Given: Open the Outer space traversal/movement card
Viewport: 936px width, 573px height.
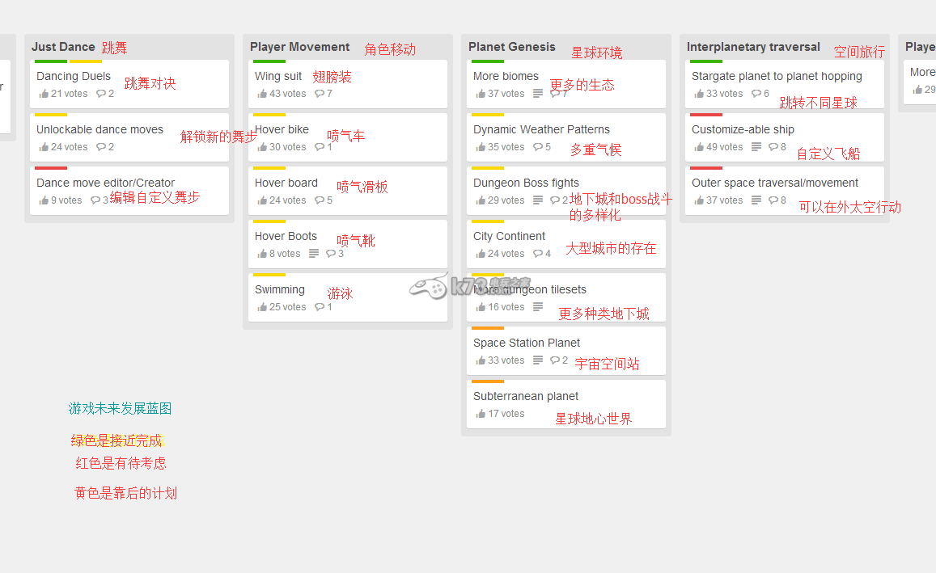Looking at the screenshot, I should tap(774, 183).
